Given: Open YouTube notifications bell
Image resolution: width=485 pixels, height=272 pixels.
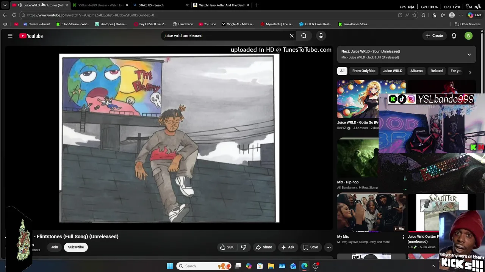Looking at the screenshot, I should pos(454,36).
